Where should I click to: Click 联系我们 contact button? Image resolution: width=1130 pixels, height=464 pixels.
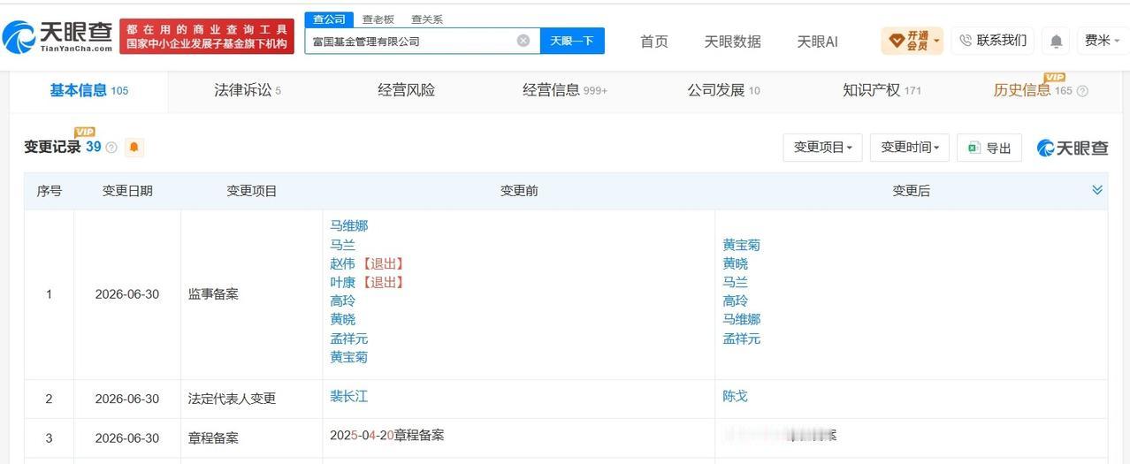(992, 41)
